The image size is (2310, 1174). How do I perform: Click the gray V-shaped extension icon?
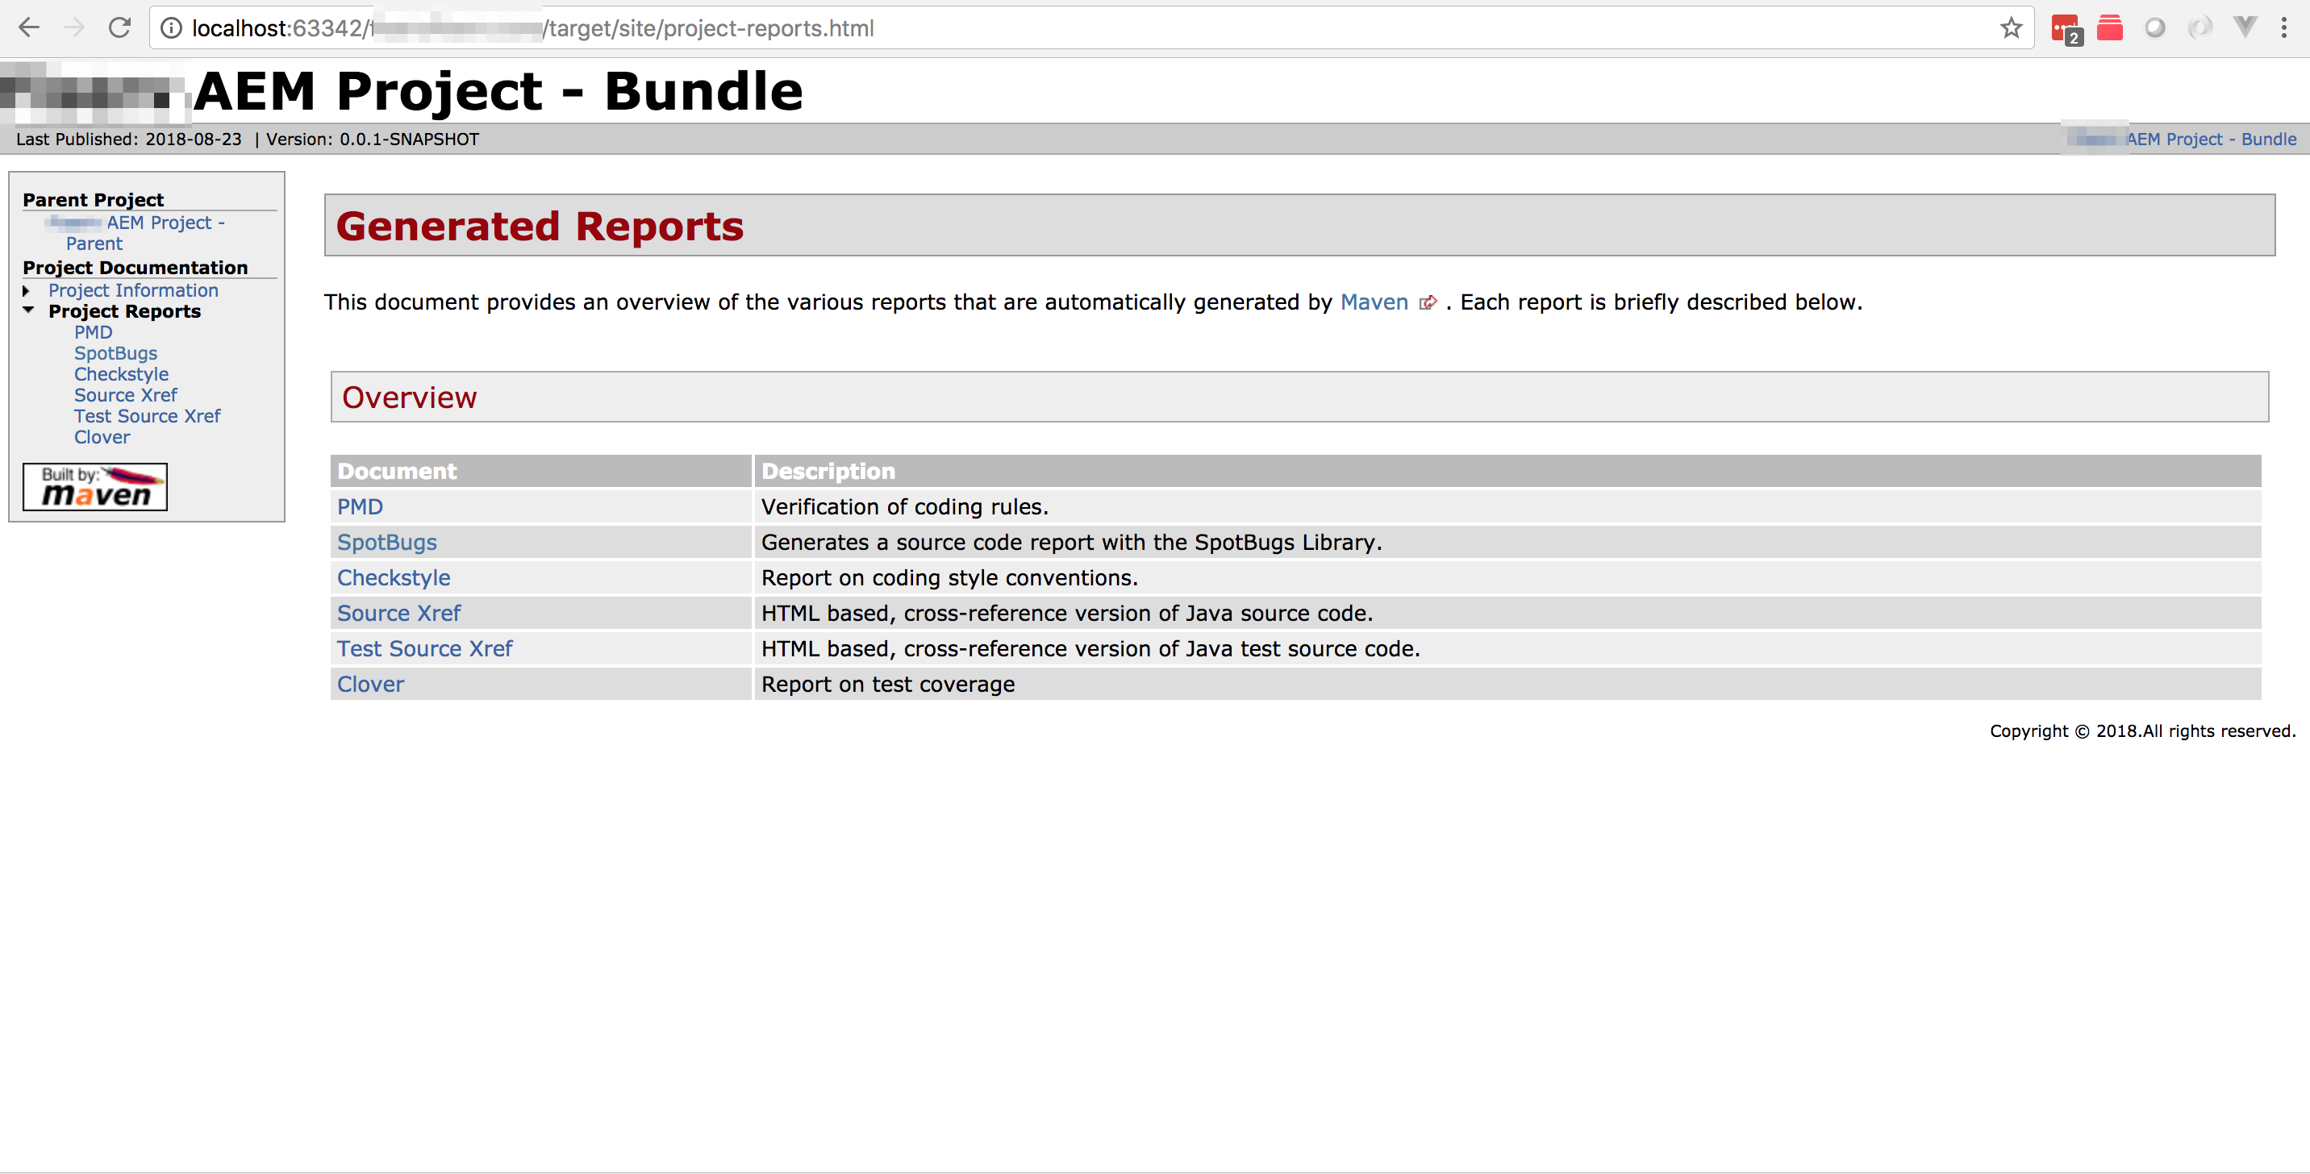[x=2245, y=27]
